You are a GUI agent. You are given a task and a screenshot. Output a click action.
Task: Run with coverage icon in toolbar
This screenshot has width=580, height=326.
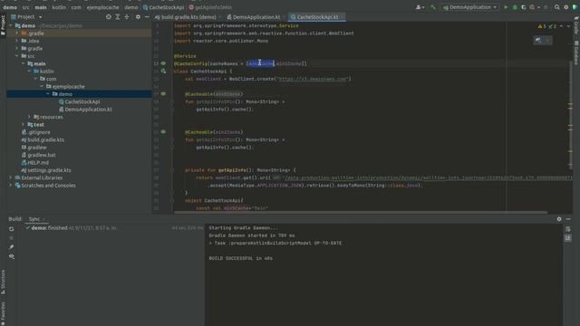pyautogui.click(x=523, y=7)
